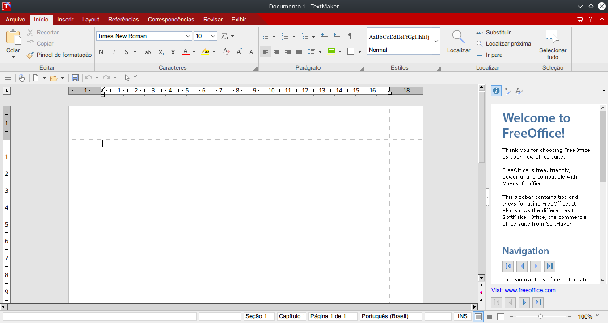
Task: Open the hamburger menu in quick toolbar
Action: (x=8, y=78)
